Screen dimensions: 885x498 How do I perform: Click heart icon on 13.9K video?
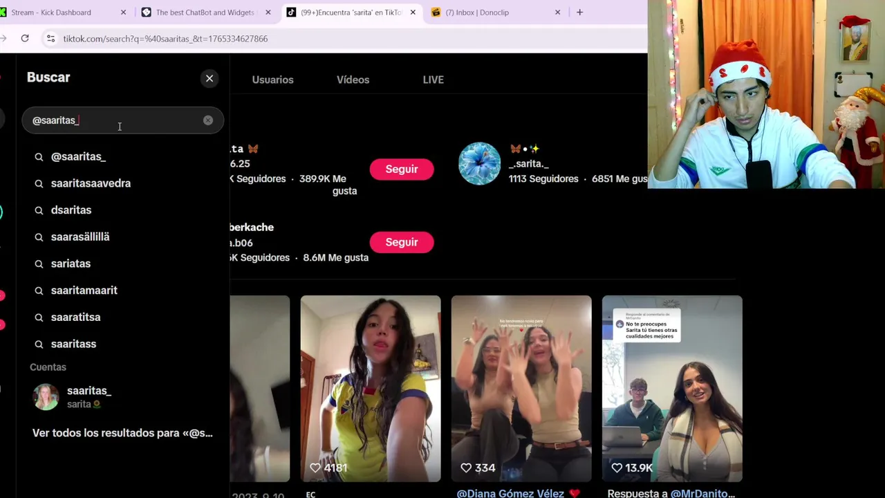click(x=617, y=468)
